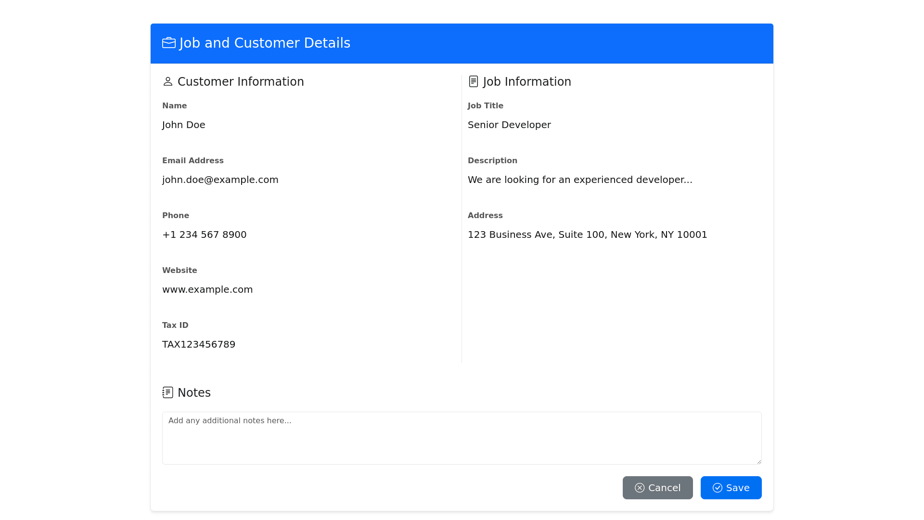Click the checkmark circle icon in Save
Screen dimensions: 924x520
click(x=718, y=488)
